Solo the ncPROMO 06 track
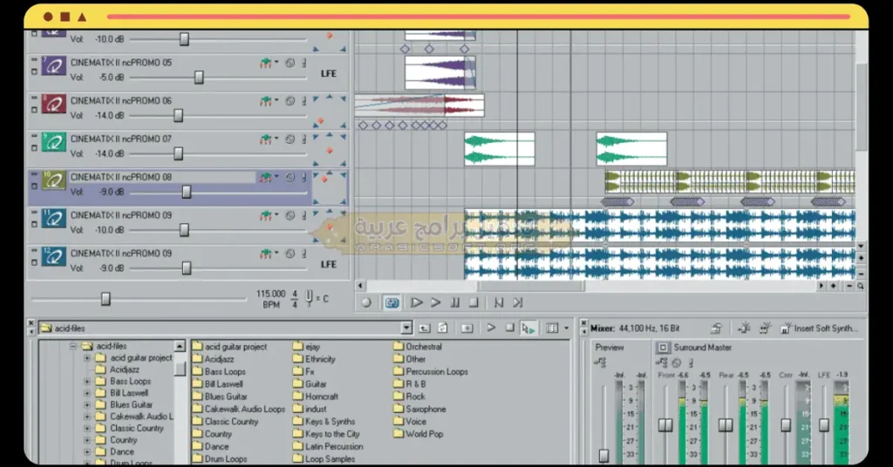This screenshot has width=893, height=467. (x=304, y=101)
